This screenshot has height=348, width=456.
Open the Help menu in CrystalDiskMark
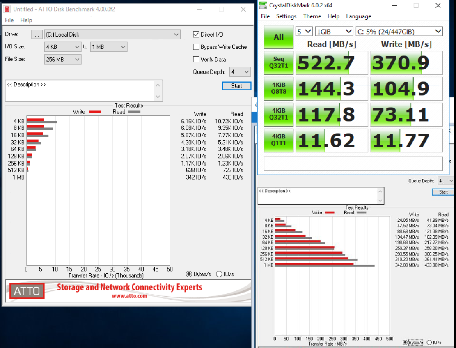[333, 16]
